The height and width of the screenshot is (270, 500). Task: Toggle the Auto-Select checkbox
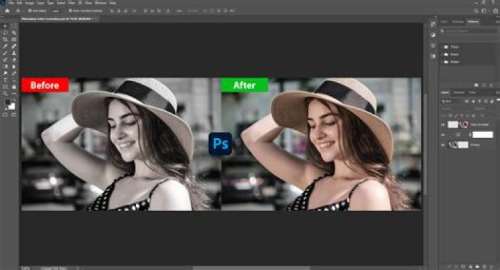(x=30, y=11)
